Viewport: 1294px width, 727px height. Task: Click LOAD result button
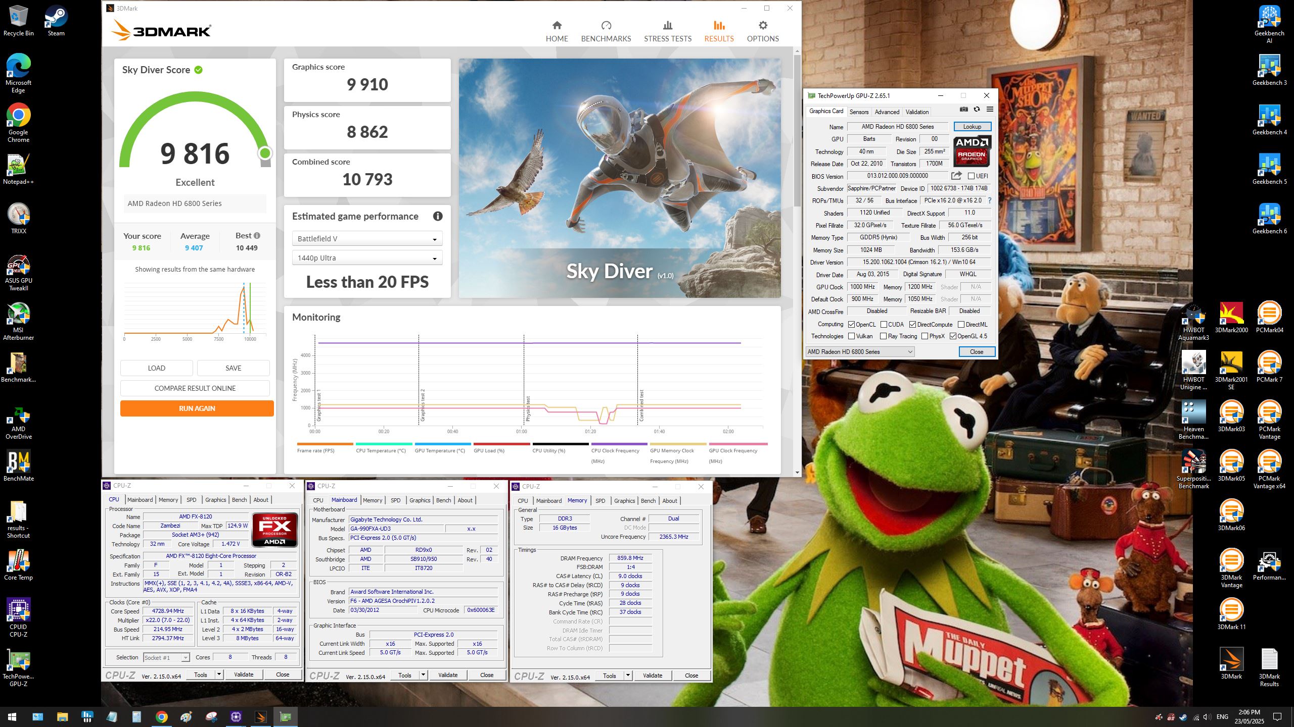tap(156, 368)
